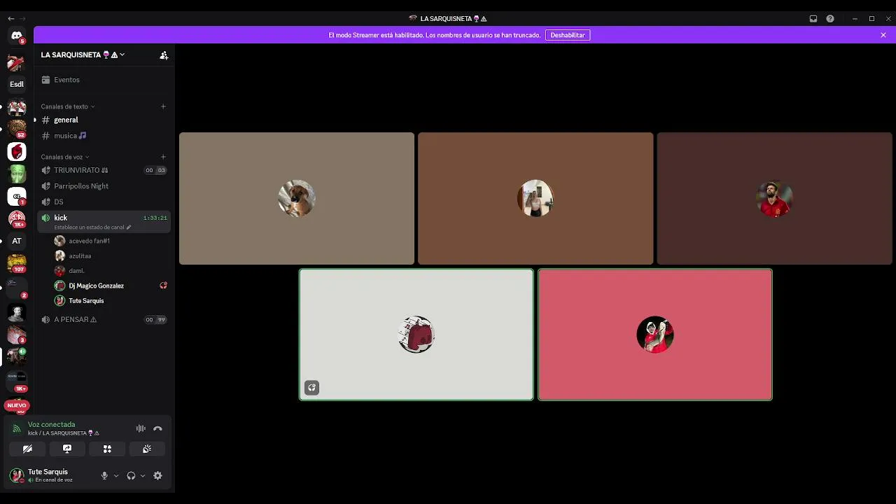Open Eventos calendar entry

coord(104,80)
